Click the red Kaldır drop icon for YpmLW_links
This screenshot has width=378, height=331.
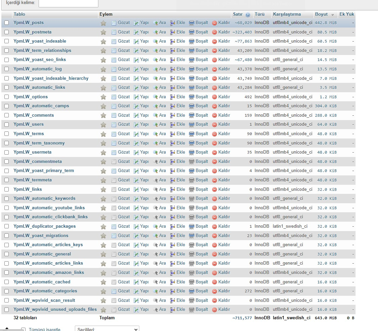click(x=215, y=189)
